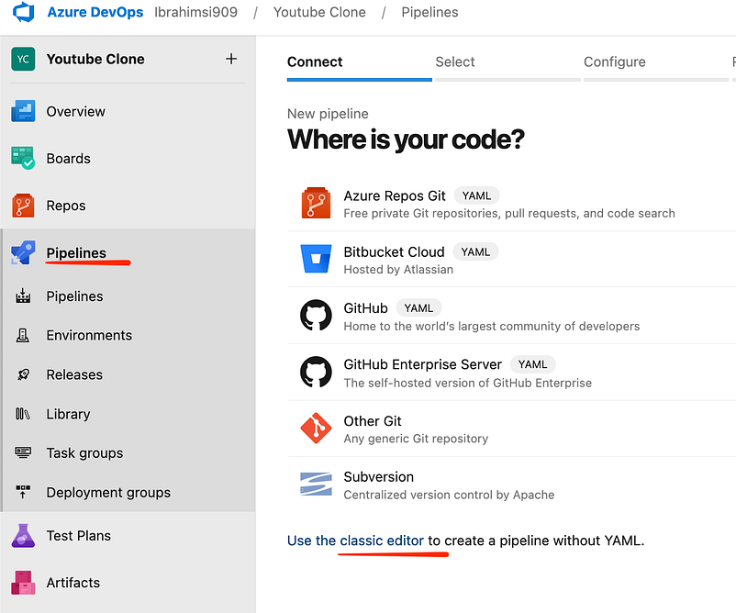Click the Test Plans flask icon

(x=23, y=536)
